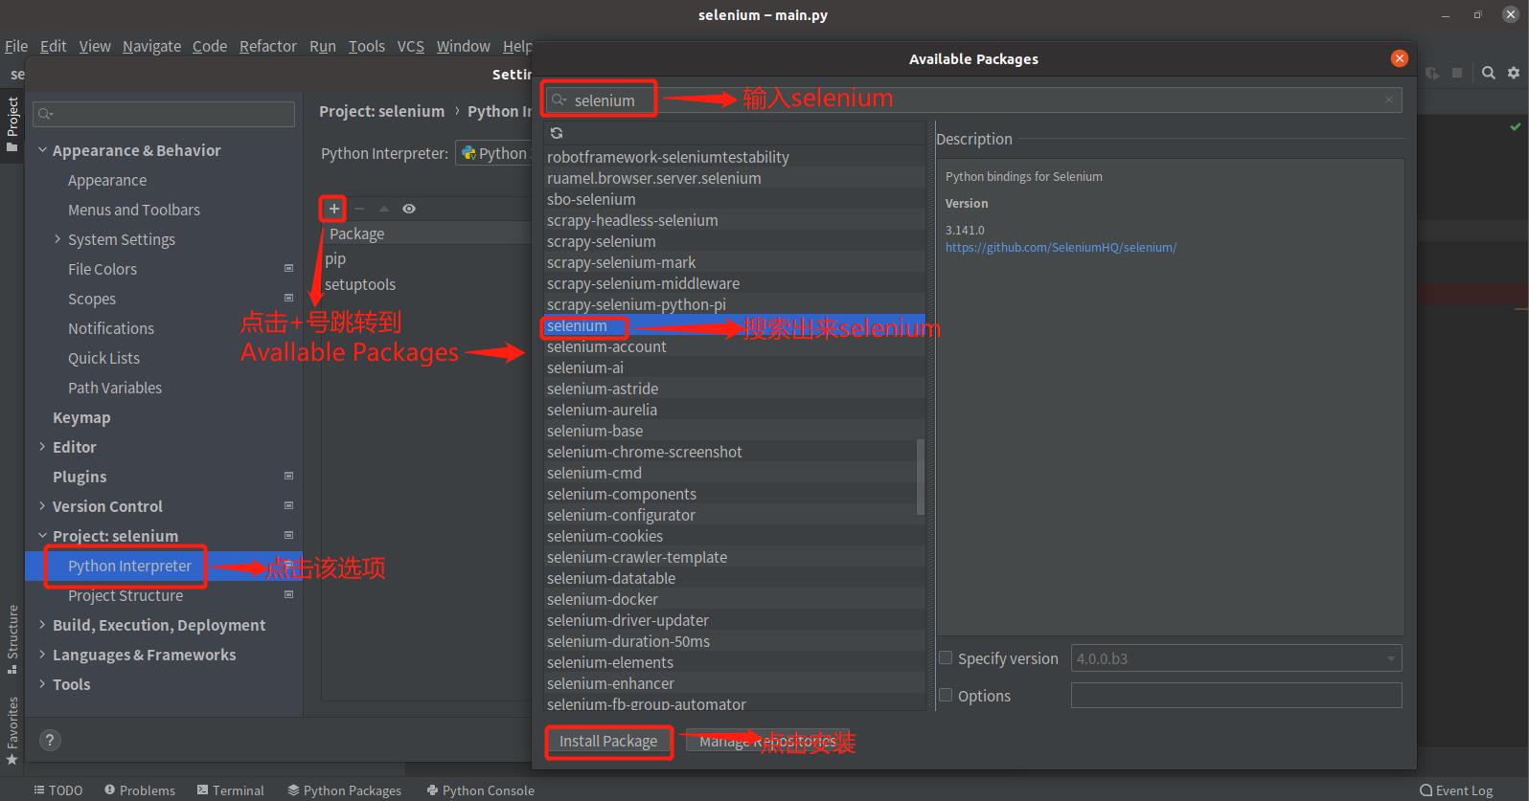Open the TODO tool window tab
This screenshot has height=801, width=1529.
pos(58,790)
